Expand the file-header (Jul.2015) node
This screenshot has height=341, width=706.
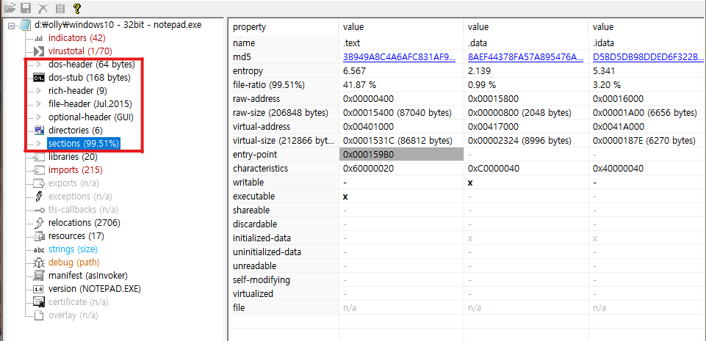[39, 104]
